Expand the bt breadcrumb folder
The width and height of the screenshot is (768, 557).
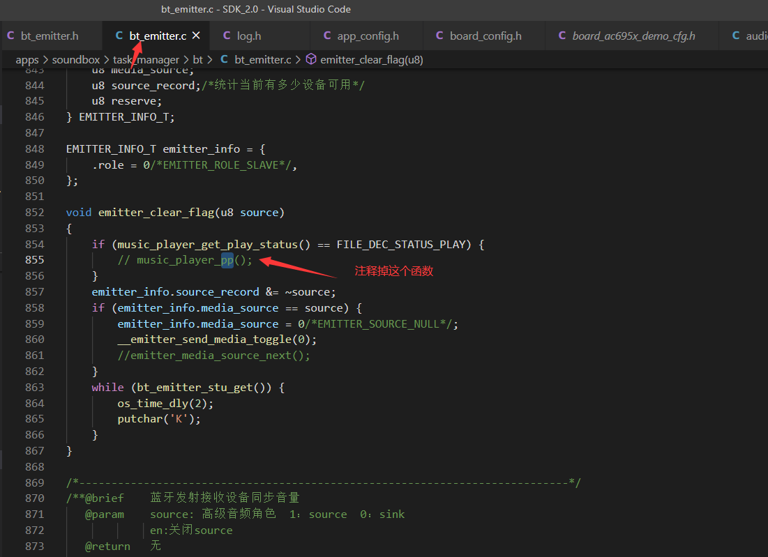(197, 60)
